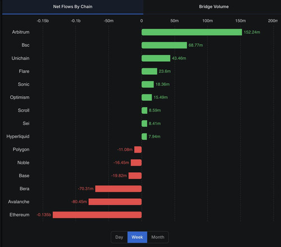Click the Ethereum chain label
This screenshot has width=281, height=247.
[x=20, y=215]
